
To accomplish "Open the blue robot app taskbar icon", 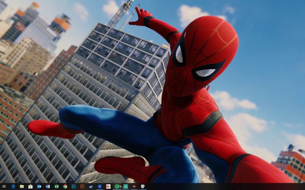I will pos(100,187).
